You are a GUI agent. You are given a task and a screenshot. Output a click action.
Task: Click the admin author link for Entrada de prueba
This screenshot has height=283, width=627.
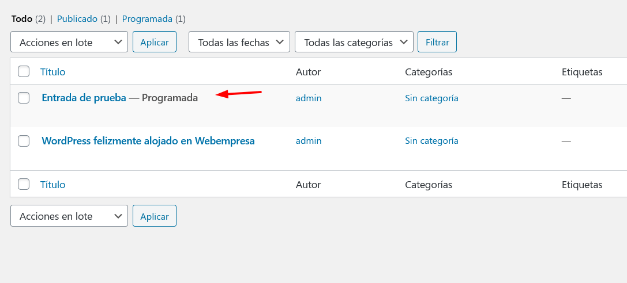[x=308, y=98]
